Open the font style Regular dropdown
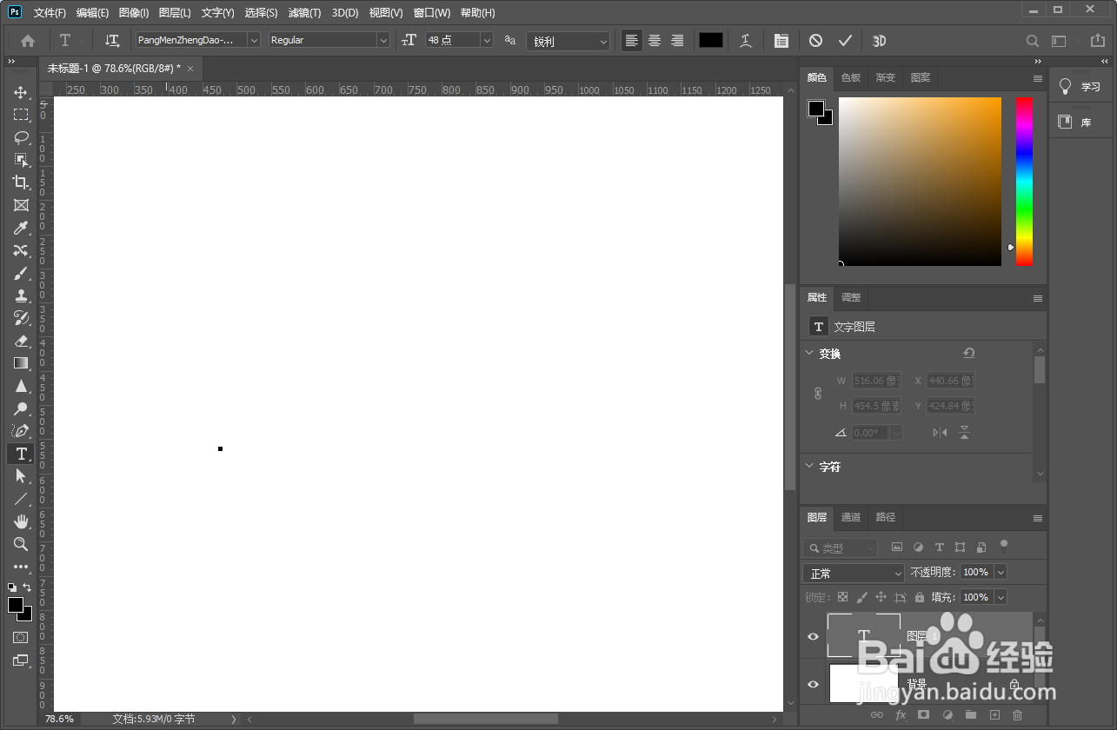The height and width of the screenshot is (730, 1117). click(383, 40)
